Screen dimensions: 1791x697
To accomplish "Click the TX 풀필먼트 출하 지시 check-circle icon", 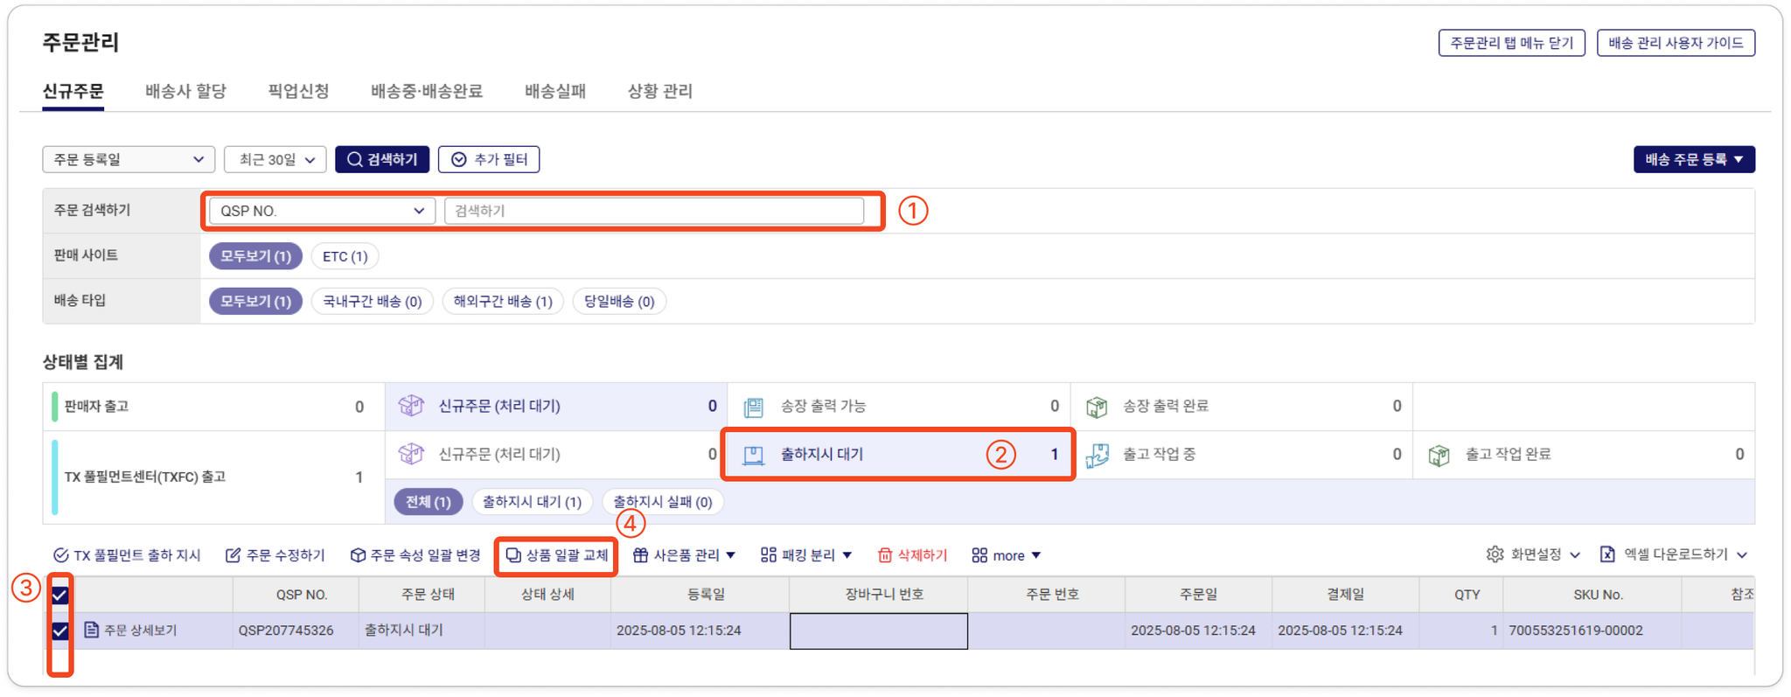I will click(x=60, y=555).
